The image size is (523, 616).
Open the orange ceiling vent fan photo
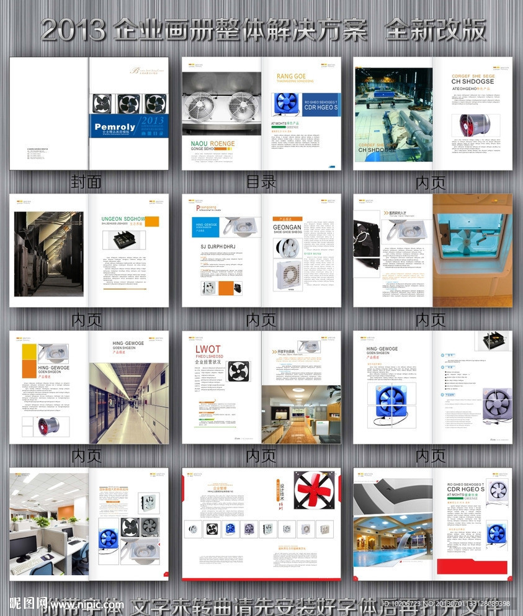(x=473, y=250)
